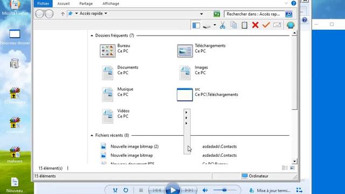Collapse the Dossiers fréquents section

point(92,36)
